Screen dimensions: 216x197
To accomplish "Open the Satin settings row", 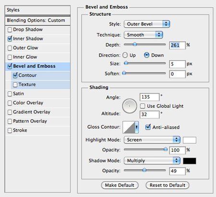I will point(38,94).
